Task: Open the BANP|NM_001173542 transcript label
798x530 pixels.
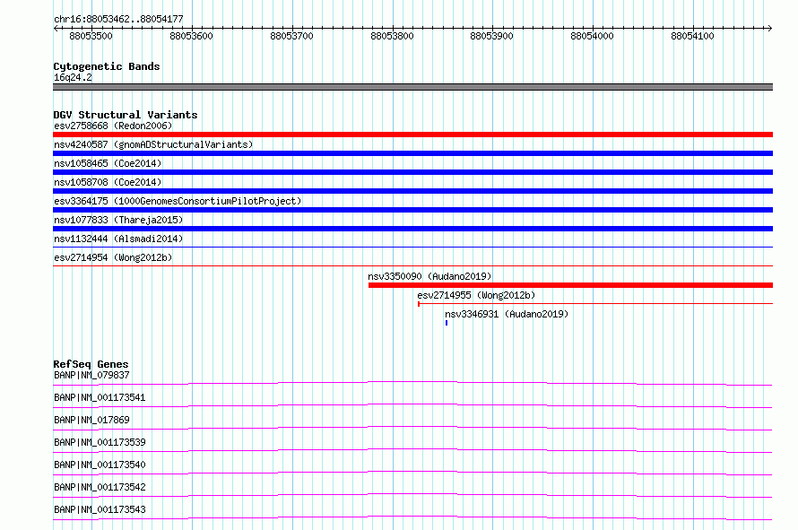Action: point(100,487)
